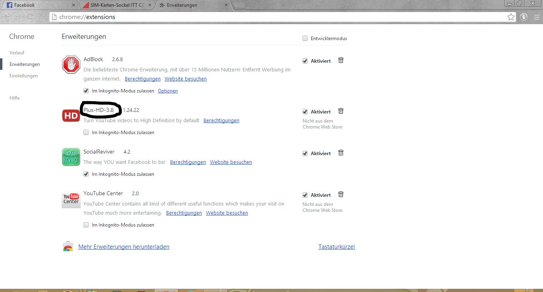Click the Chrome Web Store bag icon
The width and height of the screenshot is (543, 292).
(x=68, y=247)
